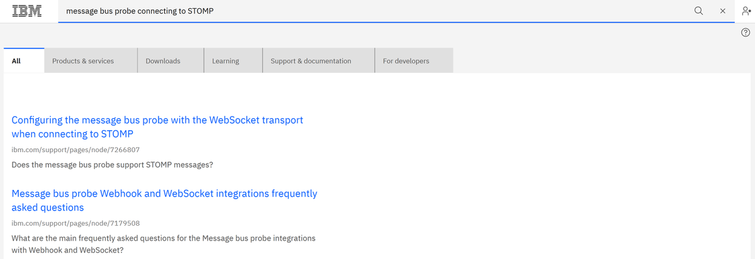Click the URL ibm.com/support/pages/node/7266807

(x=75, y=150)
